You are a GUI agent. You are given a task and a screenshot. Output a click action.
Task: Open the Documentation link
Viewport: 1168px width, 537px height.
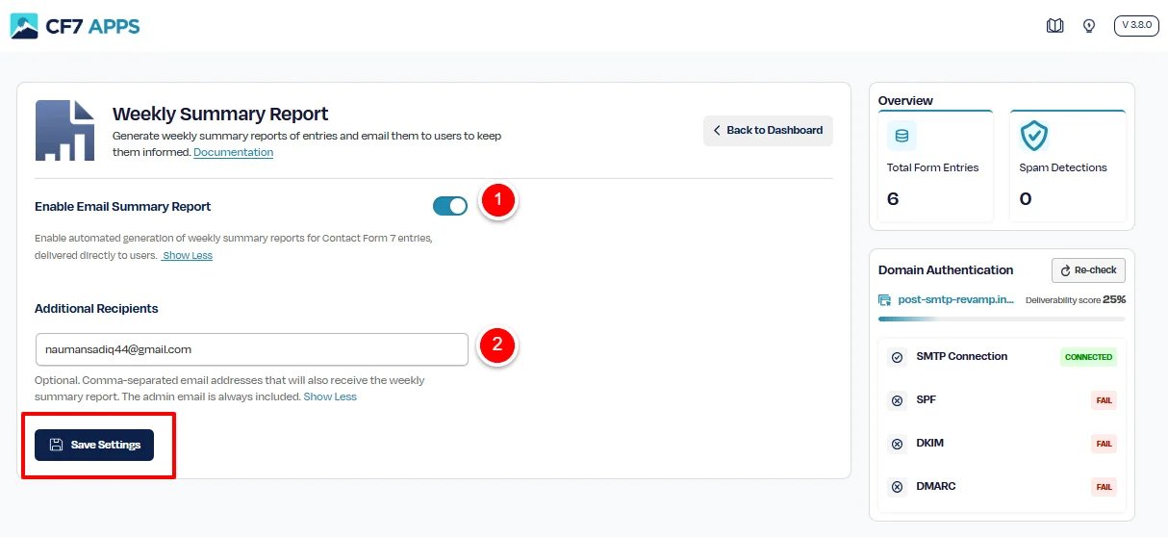coord(233,152)
